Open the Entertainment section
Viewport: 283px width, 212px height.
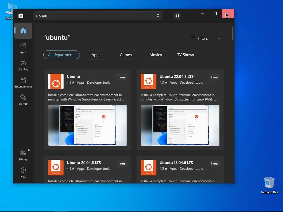(23, 83)
